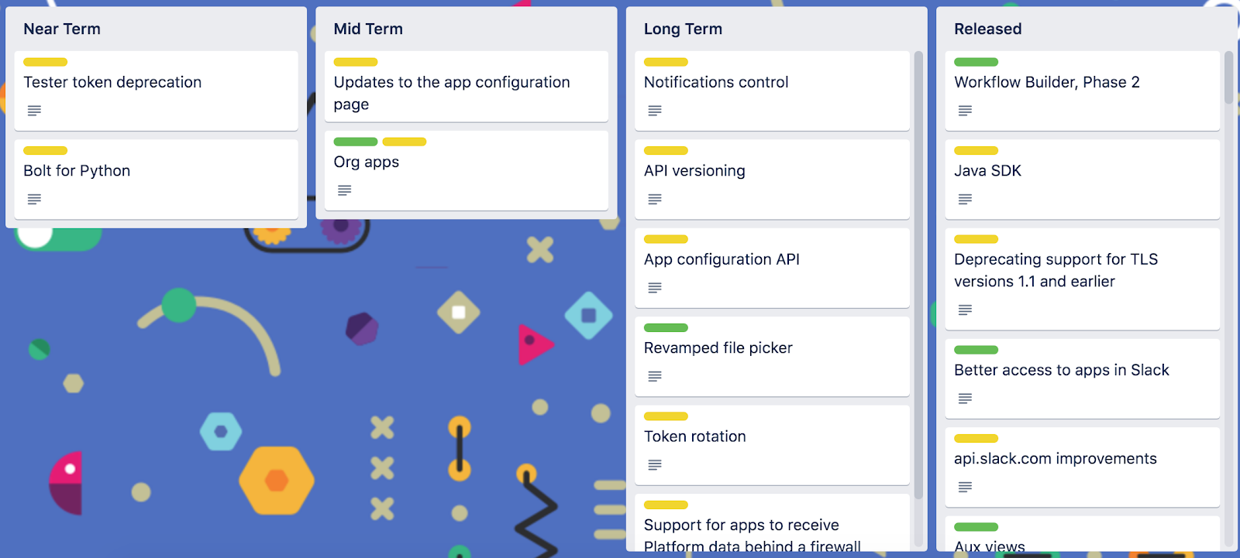Click description icon on Java SDK card
Image resolution: width=1240 pixels, height=558 pixels.
pyautogui.click(x=965, y=199)
